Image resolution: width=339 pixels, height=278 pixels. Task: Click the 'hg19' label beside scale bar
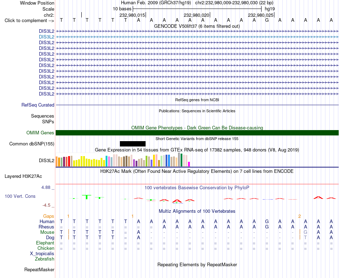270,9
